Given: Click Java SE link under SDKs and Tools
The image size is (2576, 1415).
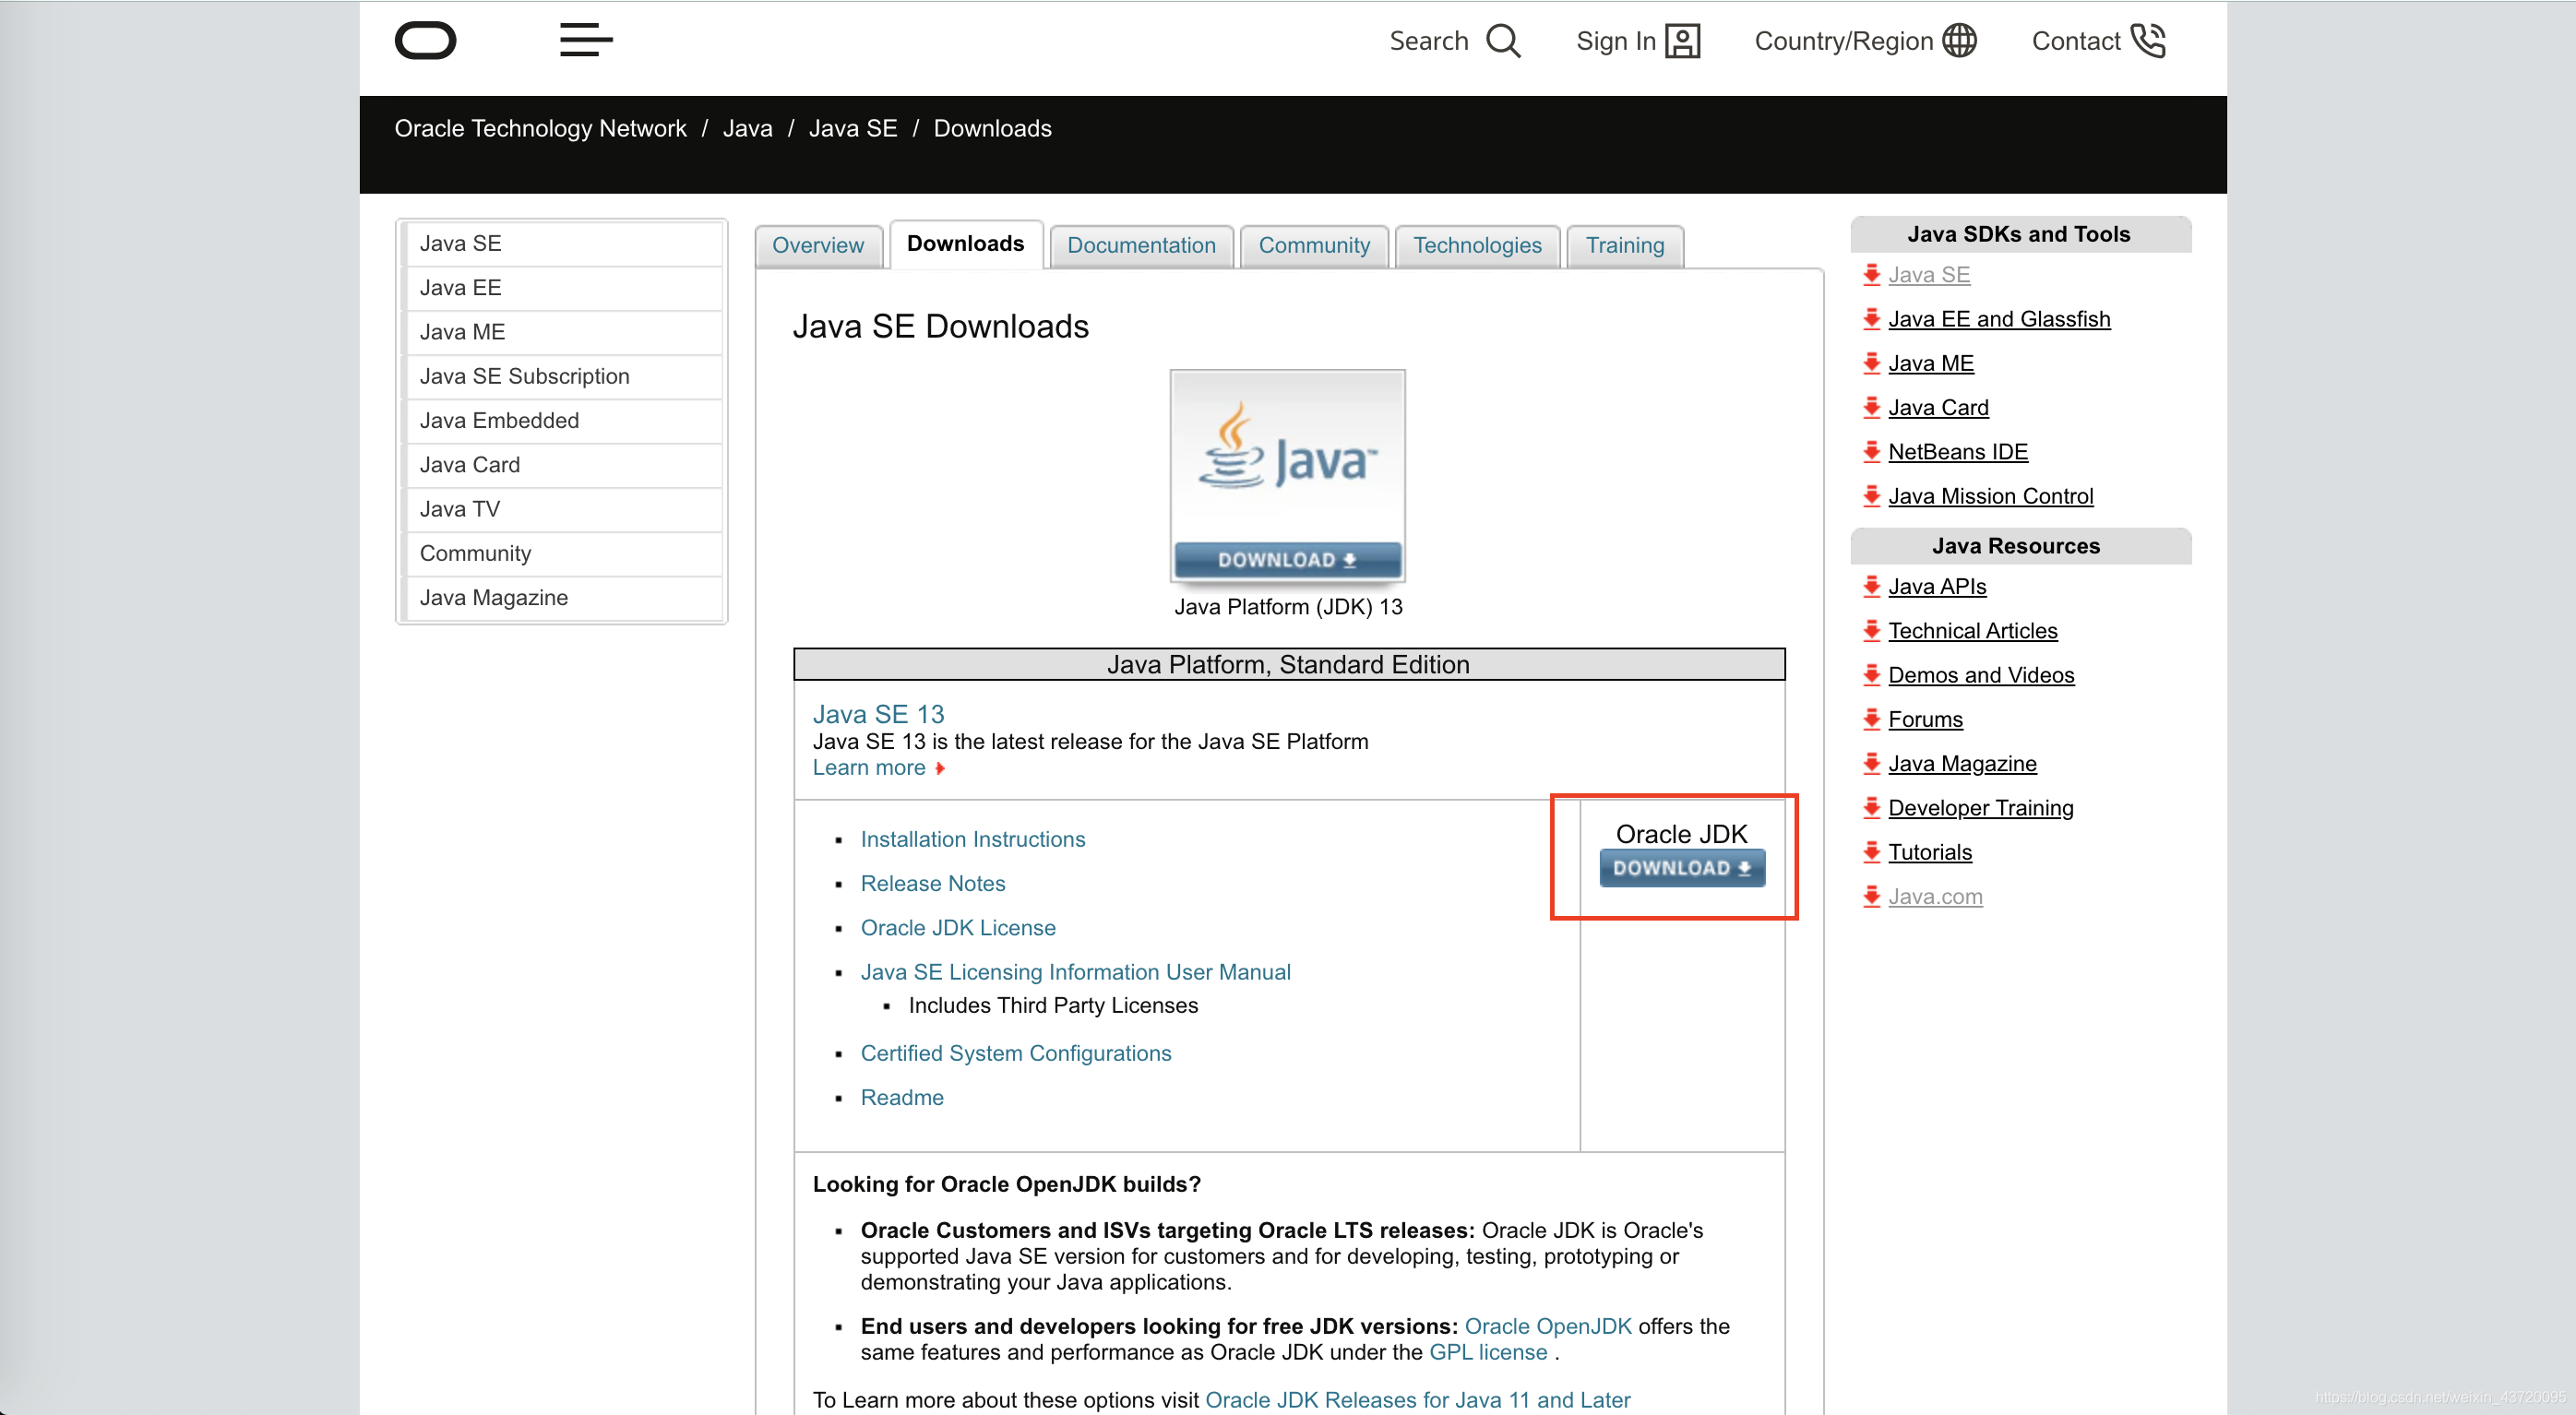Looking at the screenshot, I should pyautogui.click(x=1929, y=275).
